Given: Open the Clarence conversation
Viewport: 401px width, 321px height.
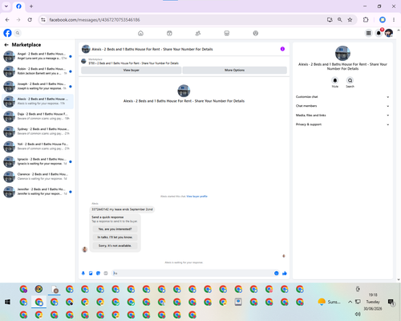Looking at the screenshot, I should pos(38,177).
